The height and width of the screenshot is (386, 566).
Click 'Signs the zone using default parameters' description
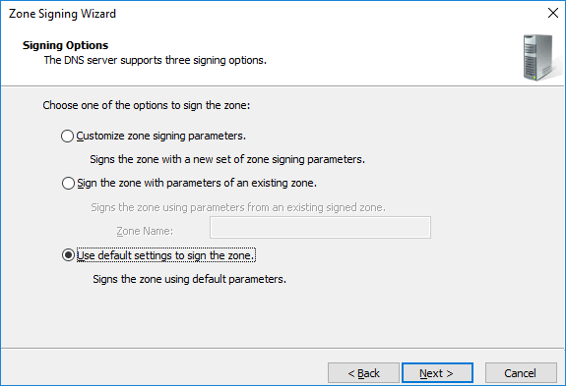(x=190, y=279)
